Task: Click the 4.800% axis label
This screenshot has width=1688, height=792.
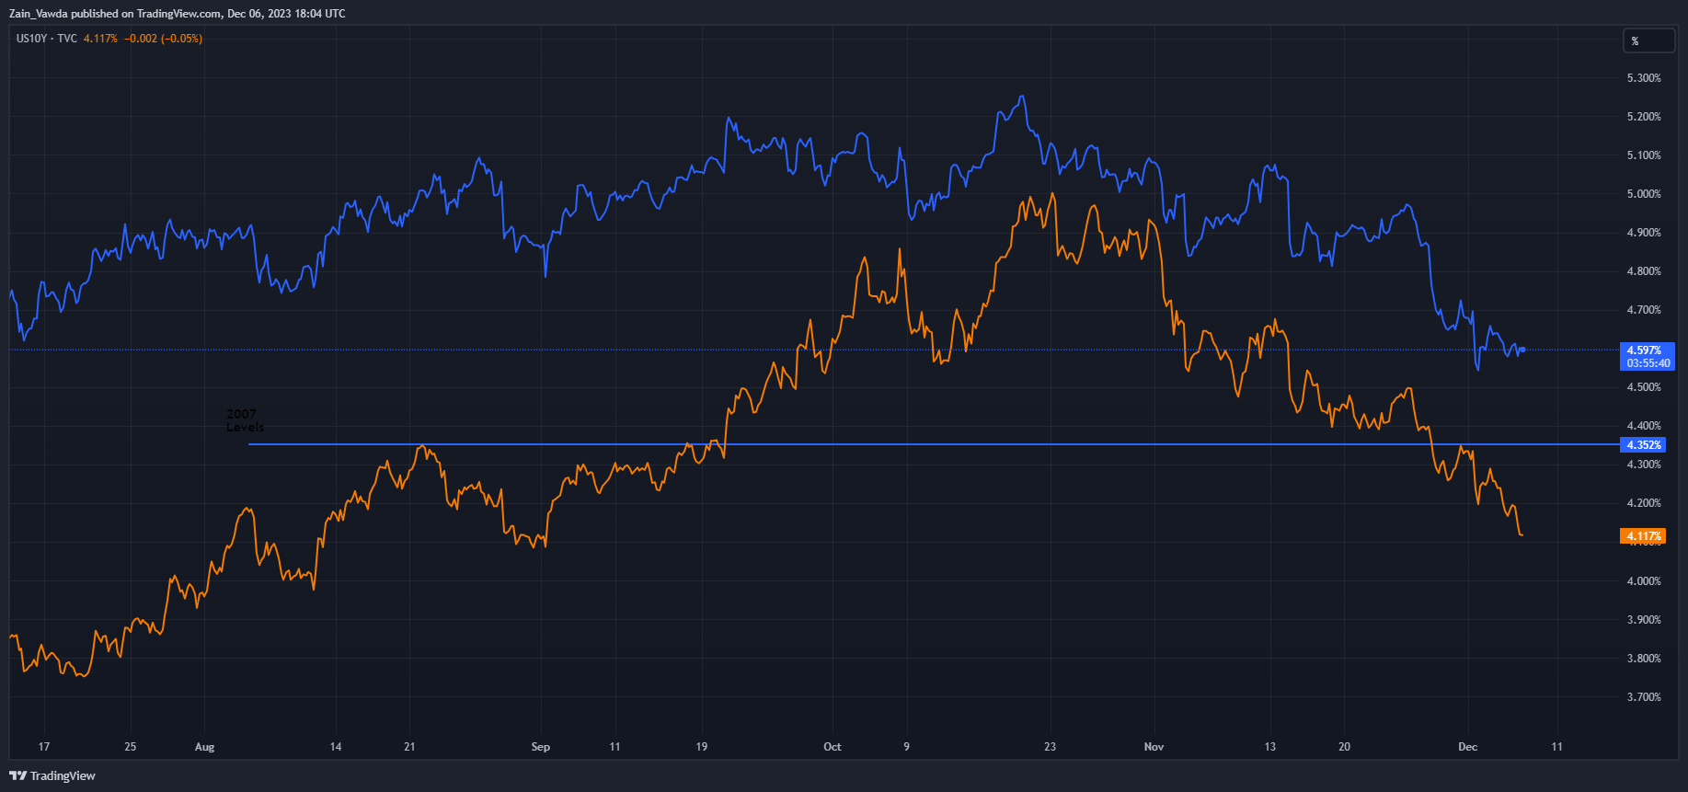Action: coord(1644,271)
